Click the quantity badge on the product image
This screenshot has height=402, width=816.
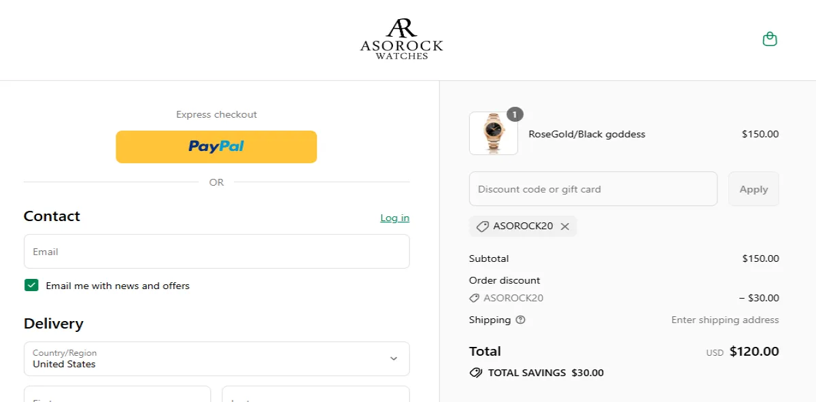tap(515, 114)
